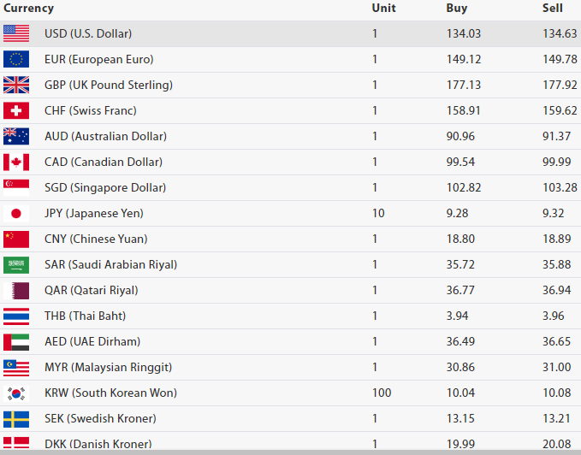Viewport: 581px width, 455px height.
Task: Select the MYR (Malaysian Ringgit) label
Action: point(108,367)
